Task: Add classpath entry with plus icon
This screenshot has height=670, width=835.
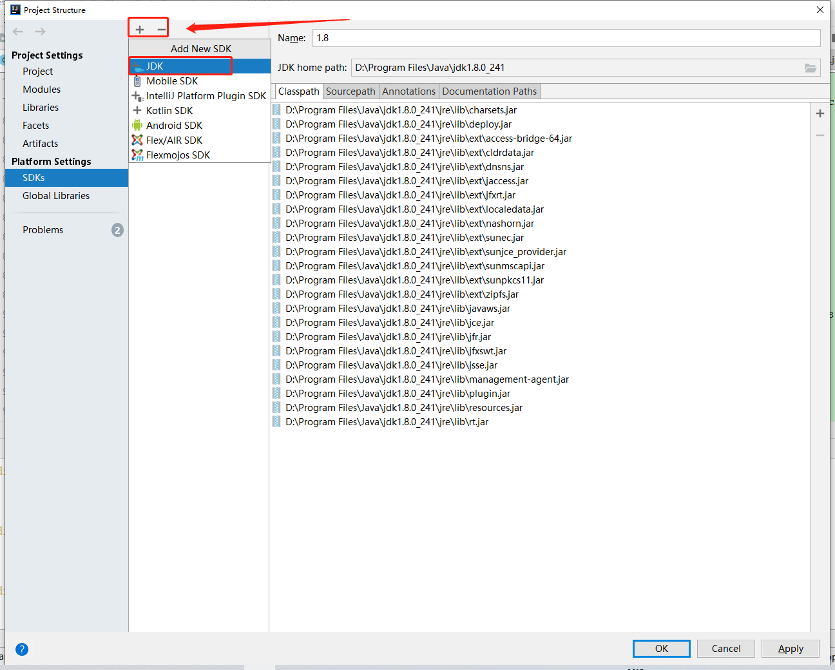Action: point(820,113)
